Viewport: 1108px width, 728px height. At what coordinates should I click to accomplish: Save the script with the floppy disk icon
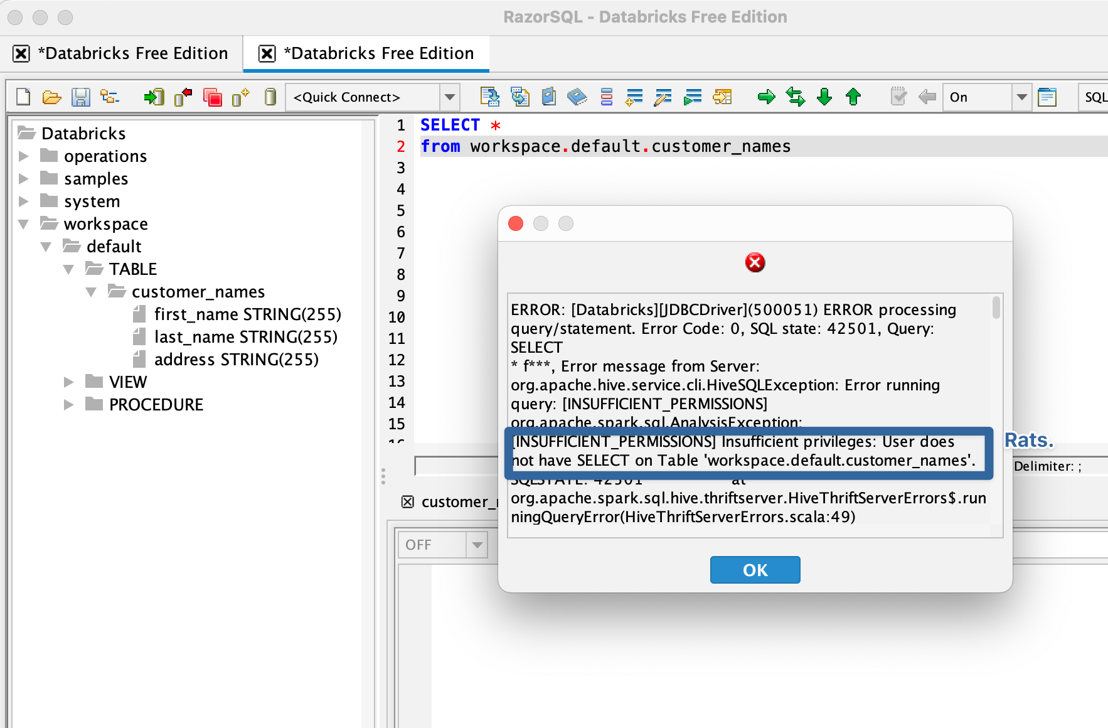point(81,97)
